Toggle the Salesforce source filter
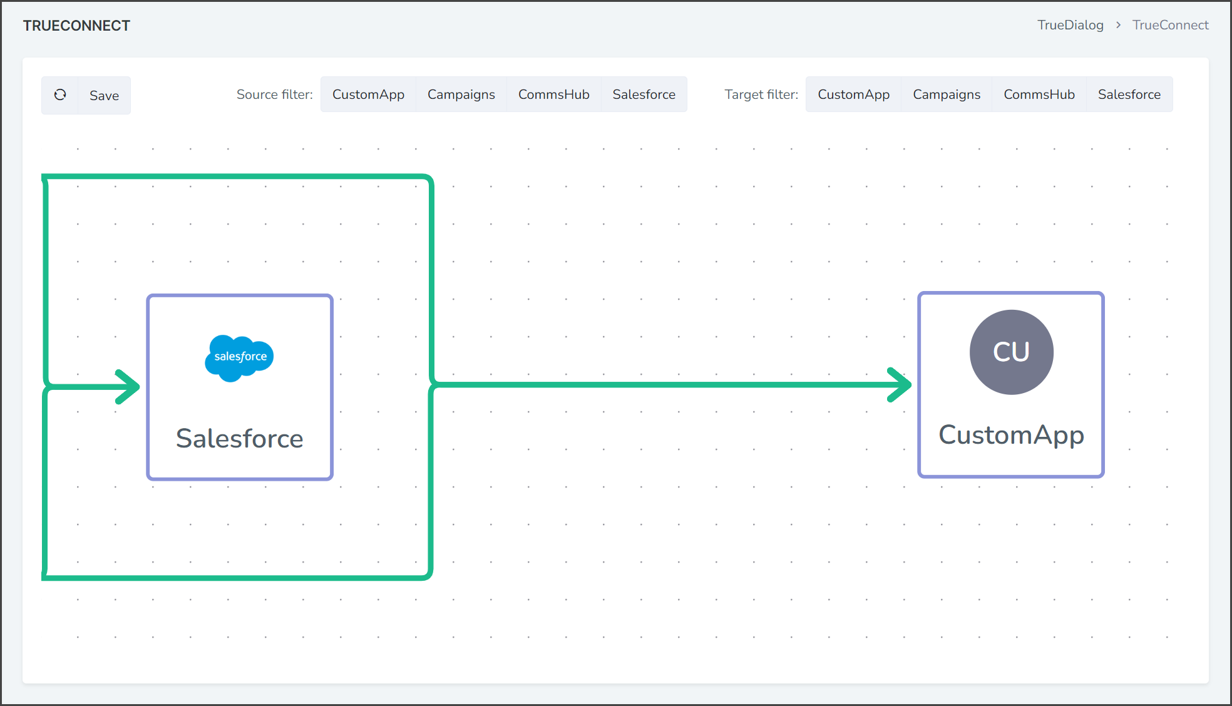 (x=644, y=95)
